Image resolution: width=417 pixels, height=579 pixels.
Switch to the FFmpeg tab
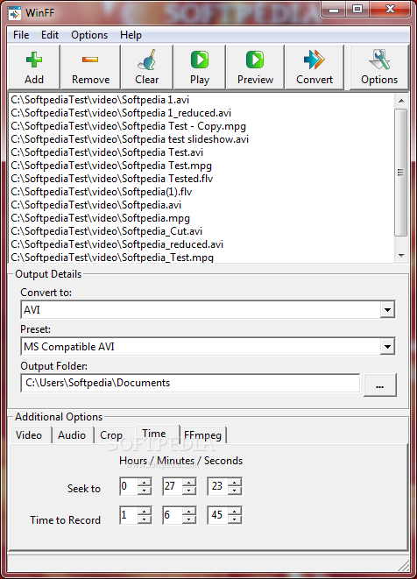tap(202, 435)
